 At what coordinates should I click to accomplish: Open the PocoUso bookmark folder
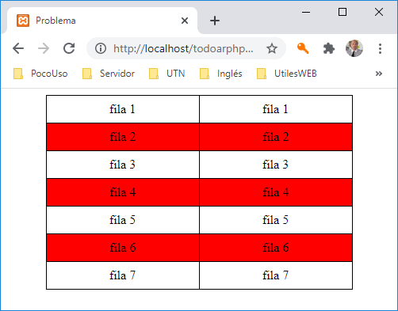40,74
